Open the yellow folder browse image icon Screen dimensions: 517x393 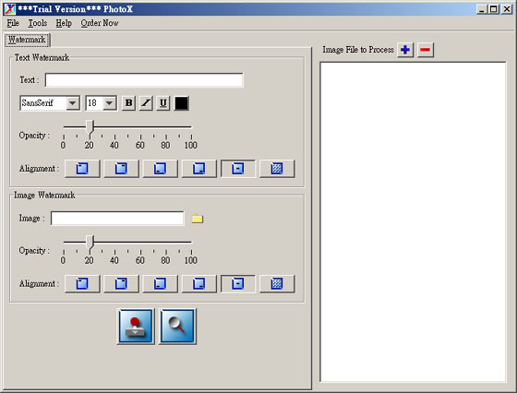pos(198,219)
